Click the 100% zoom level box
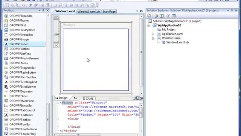This screenshot has height=136, width=241. 56,17
